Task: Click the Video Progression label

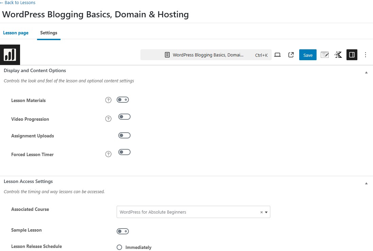Action: coord(30,119)
